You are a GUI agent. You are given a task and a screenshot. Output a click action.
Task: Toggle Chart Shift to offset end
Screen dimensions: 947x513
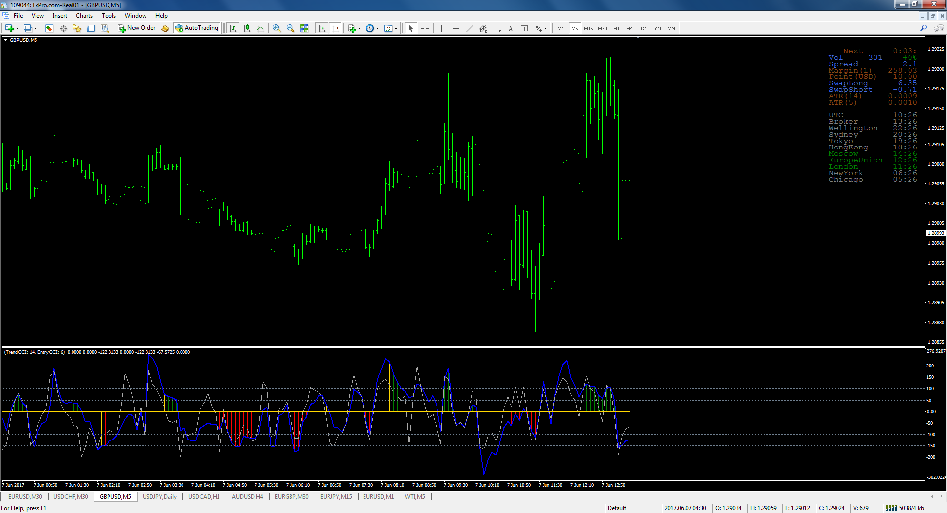(335, 28)
